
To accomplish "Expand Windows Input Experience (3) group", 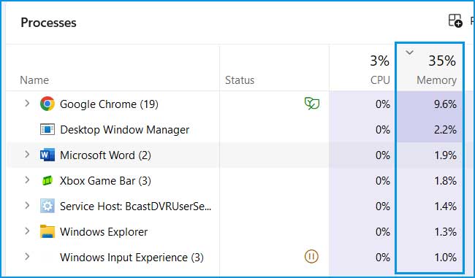I will click(27, 257).
